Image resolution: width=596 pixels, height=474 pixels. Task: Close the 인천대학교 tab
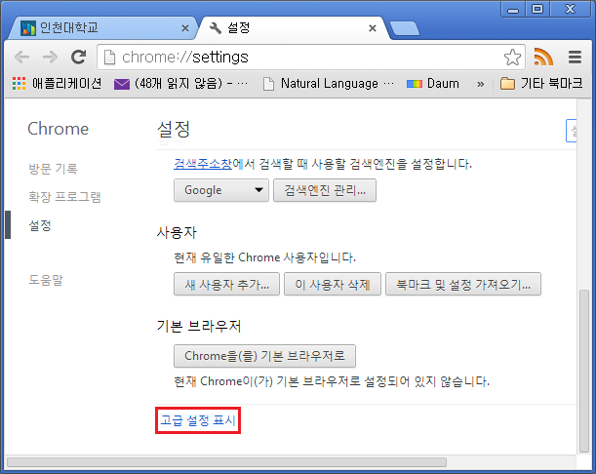185,28
